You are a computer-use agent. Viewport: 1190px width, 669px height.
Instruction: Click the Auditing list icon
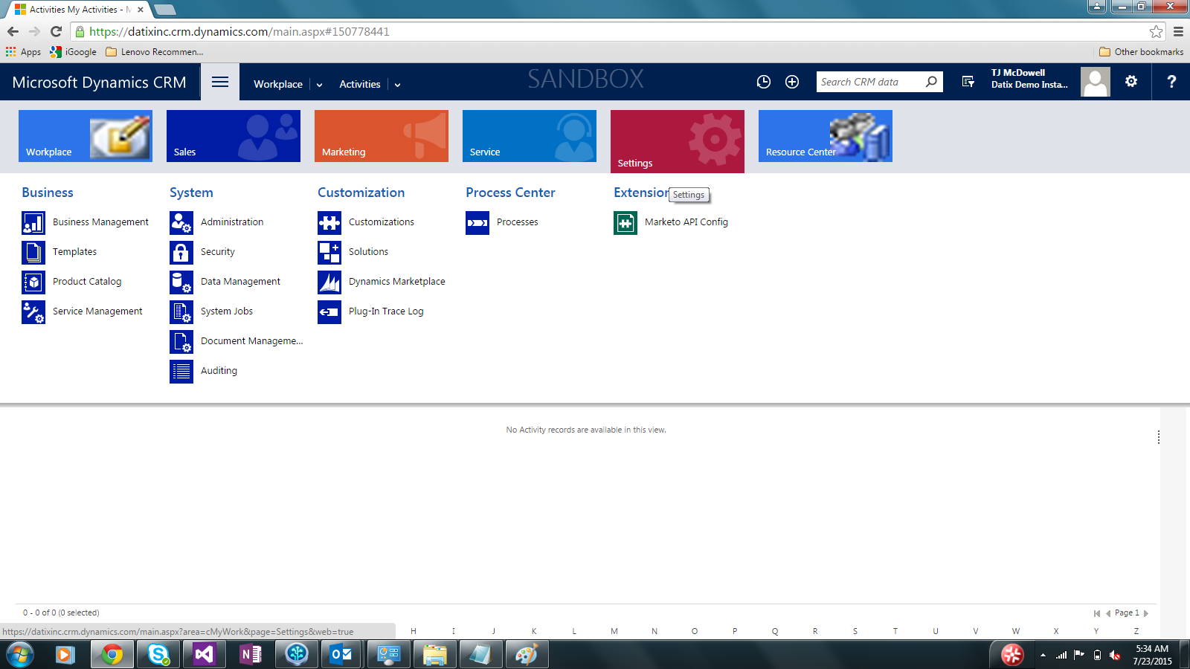[x=181, y=371]
